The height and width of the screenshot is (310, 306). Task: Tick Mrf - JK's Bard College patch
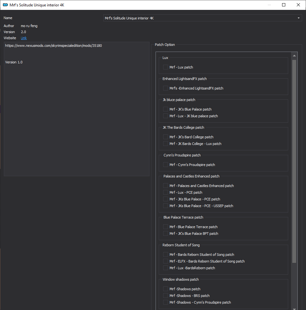[165, 137]
